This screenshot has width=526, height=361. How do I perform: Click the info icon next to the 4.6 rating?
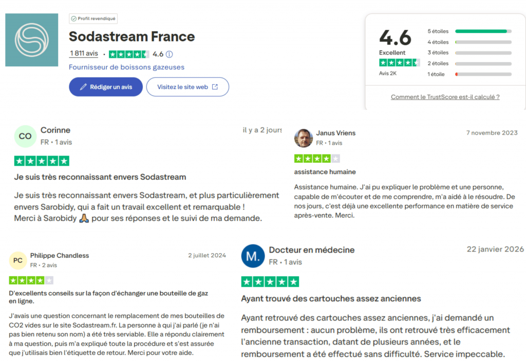[x=170, y=53]
